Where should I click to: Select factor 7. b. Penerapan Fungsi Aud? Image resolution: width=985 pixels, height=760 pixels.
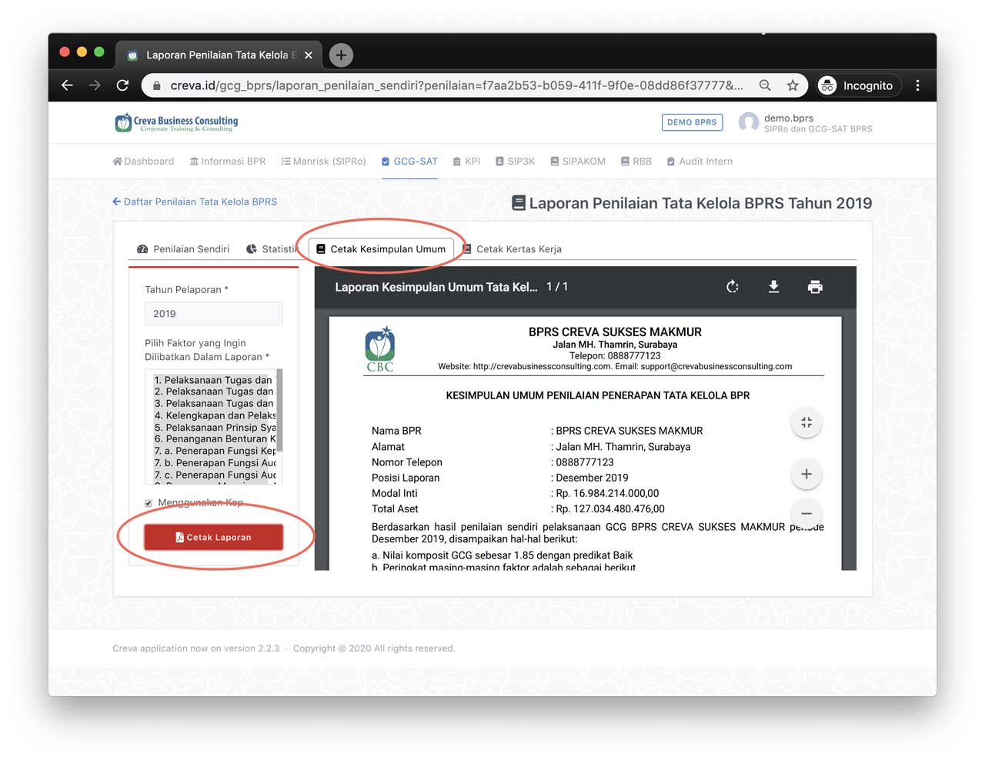[214, 463]
